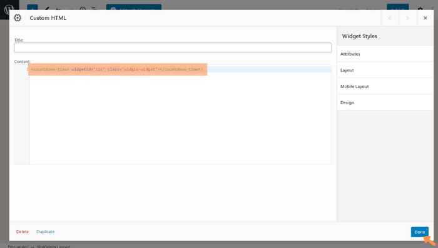438x248 pixels.
Task: Expand the Design section
Action: 385,102
